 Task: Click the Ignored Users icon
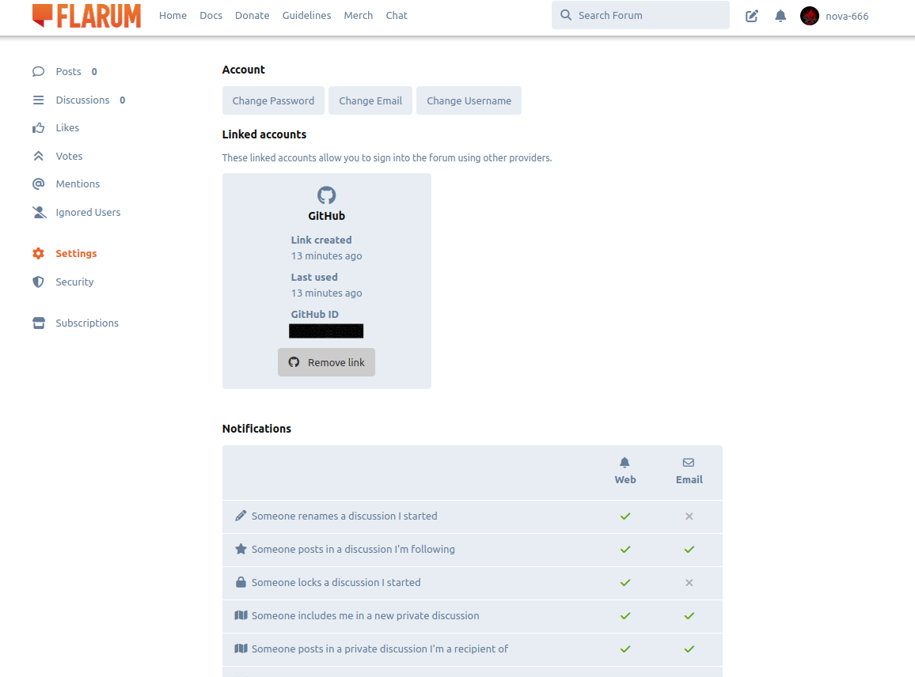[38, 212]
